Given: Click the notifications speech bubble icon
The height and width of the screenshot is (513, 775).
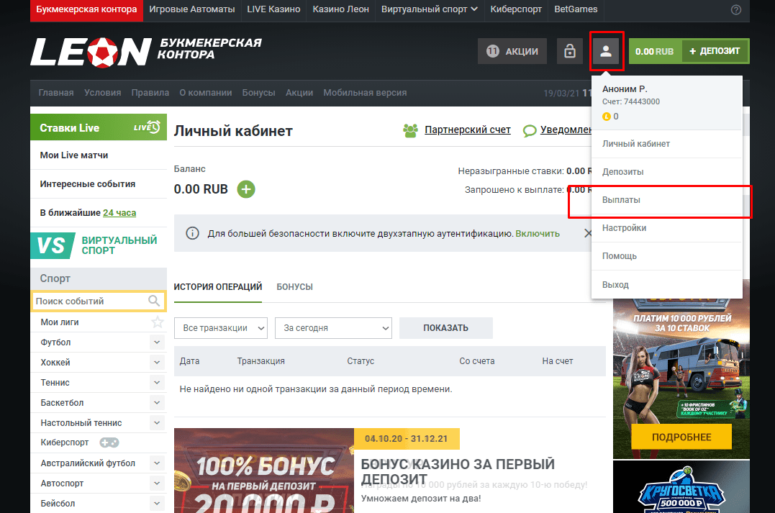Looking at the screenshot, I should [x=530, y=130].
